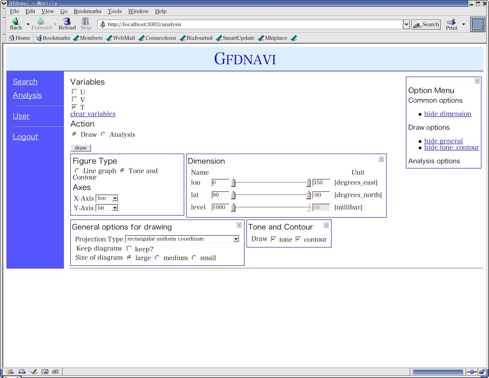Viewport: 489px width, 378px height.
Task: Check the V variable checkbox
Action: (74, 99)
